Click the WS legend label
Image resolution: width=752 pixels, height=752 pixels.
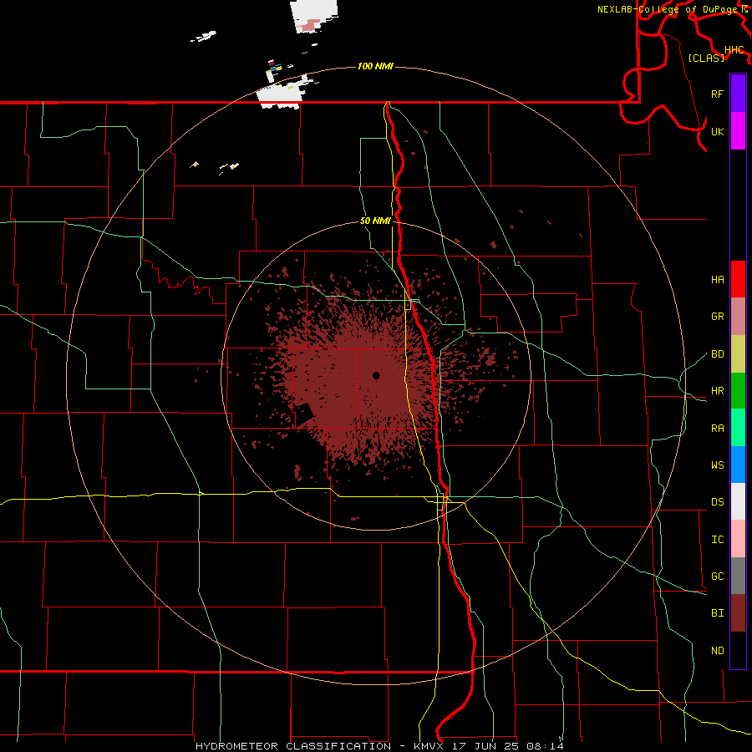(x=718, y=465)
